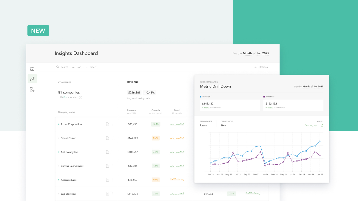
Task: Open Canvas Recruitment document icon
Action: coord(107,166)
